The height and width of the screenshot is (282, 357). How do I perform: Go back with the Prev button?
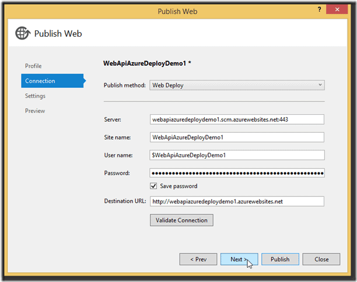(198, 259)
